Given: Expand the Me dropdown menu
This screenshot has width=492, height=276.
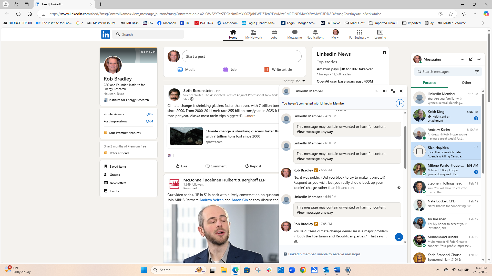Looking at the screenshot, I should (335, 34).
